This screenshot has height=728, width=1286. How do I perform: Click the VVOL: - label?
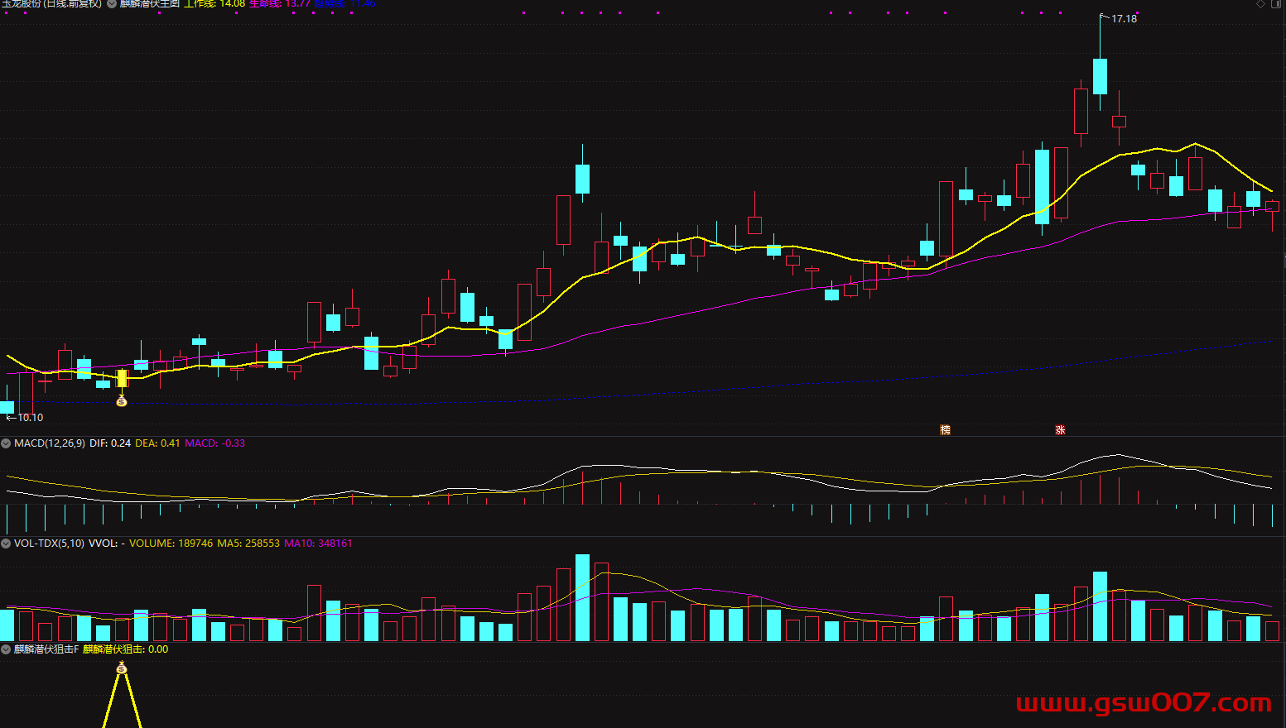tap(107, 544)
